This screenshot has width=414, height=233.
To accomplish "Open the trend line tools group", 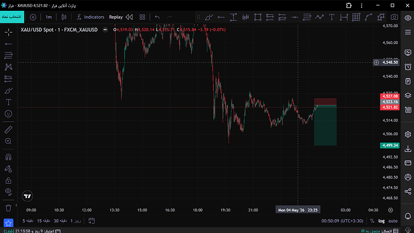I will tap(8, 44).
